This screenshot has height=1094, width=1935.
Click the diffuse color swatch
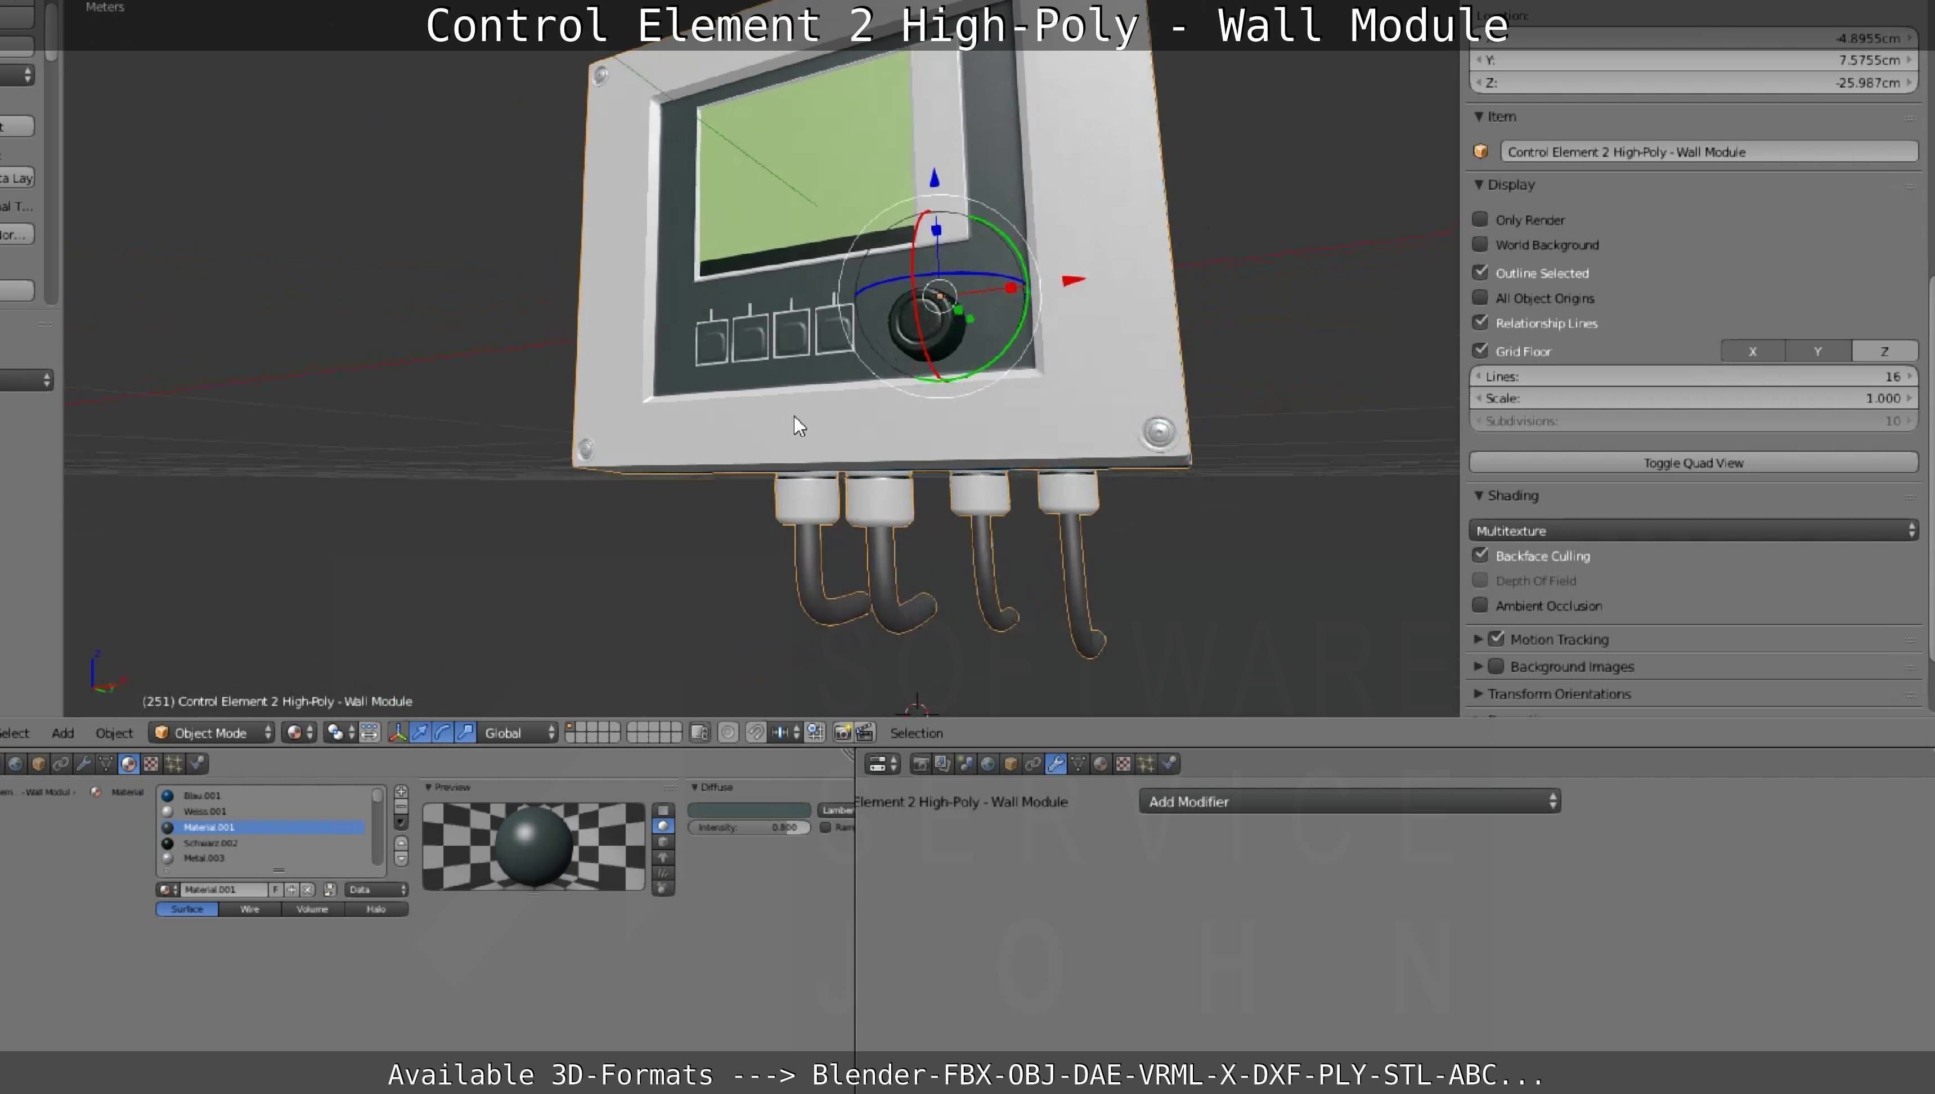(749, 809)
